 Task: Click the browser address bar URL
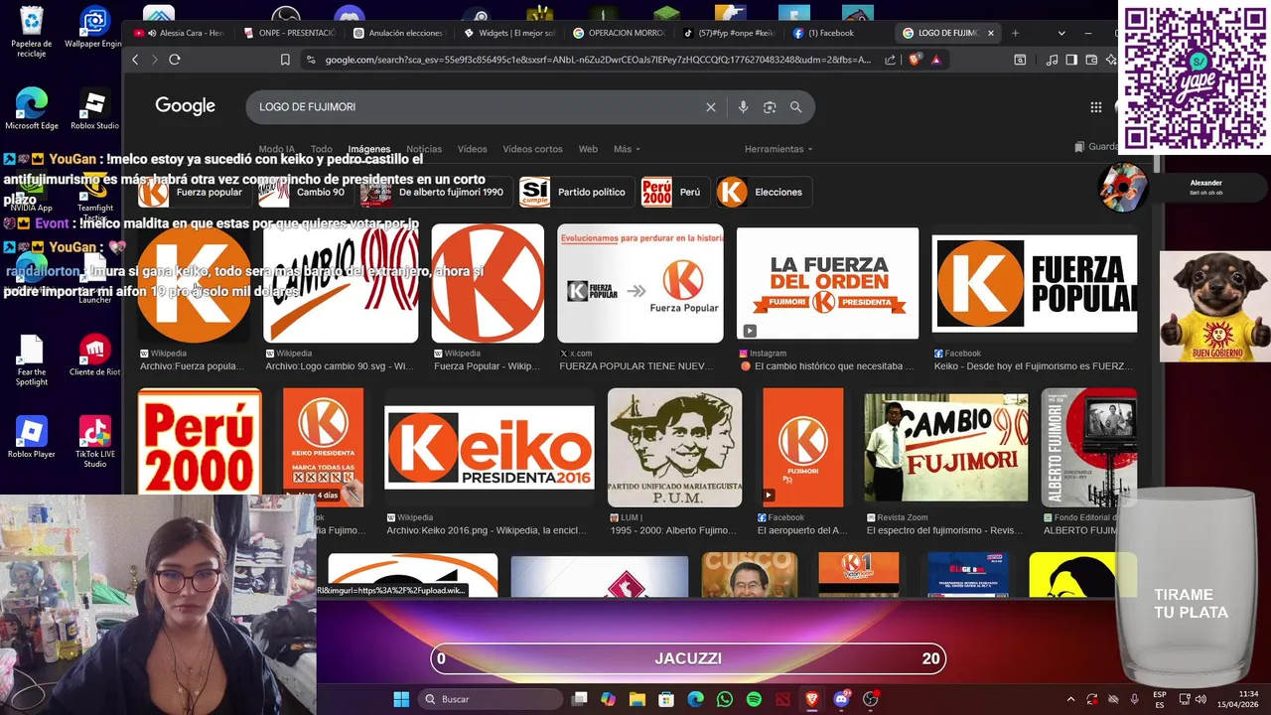coord(596,60)
